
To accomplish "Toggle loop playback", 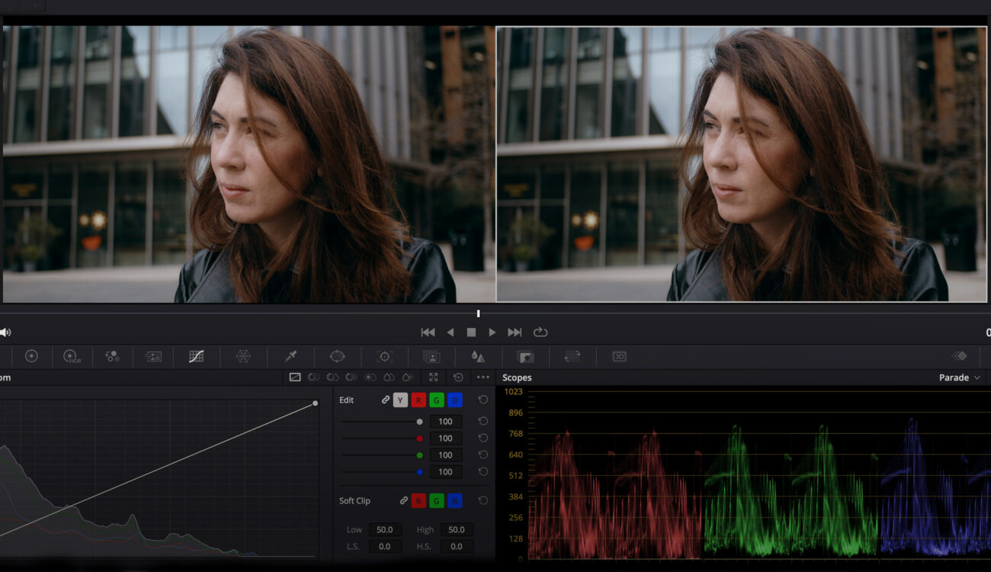I will [540, 332].
